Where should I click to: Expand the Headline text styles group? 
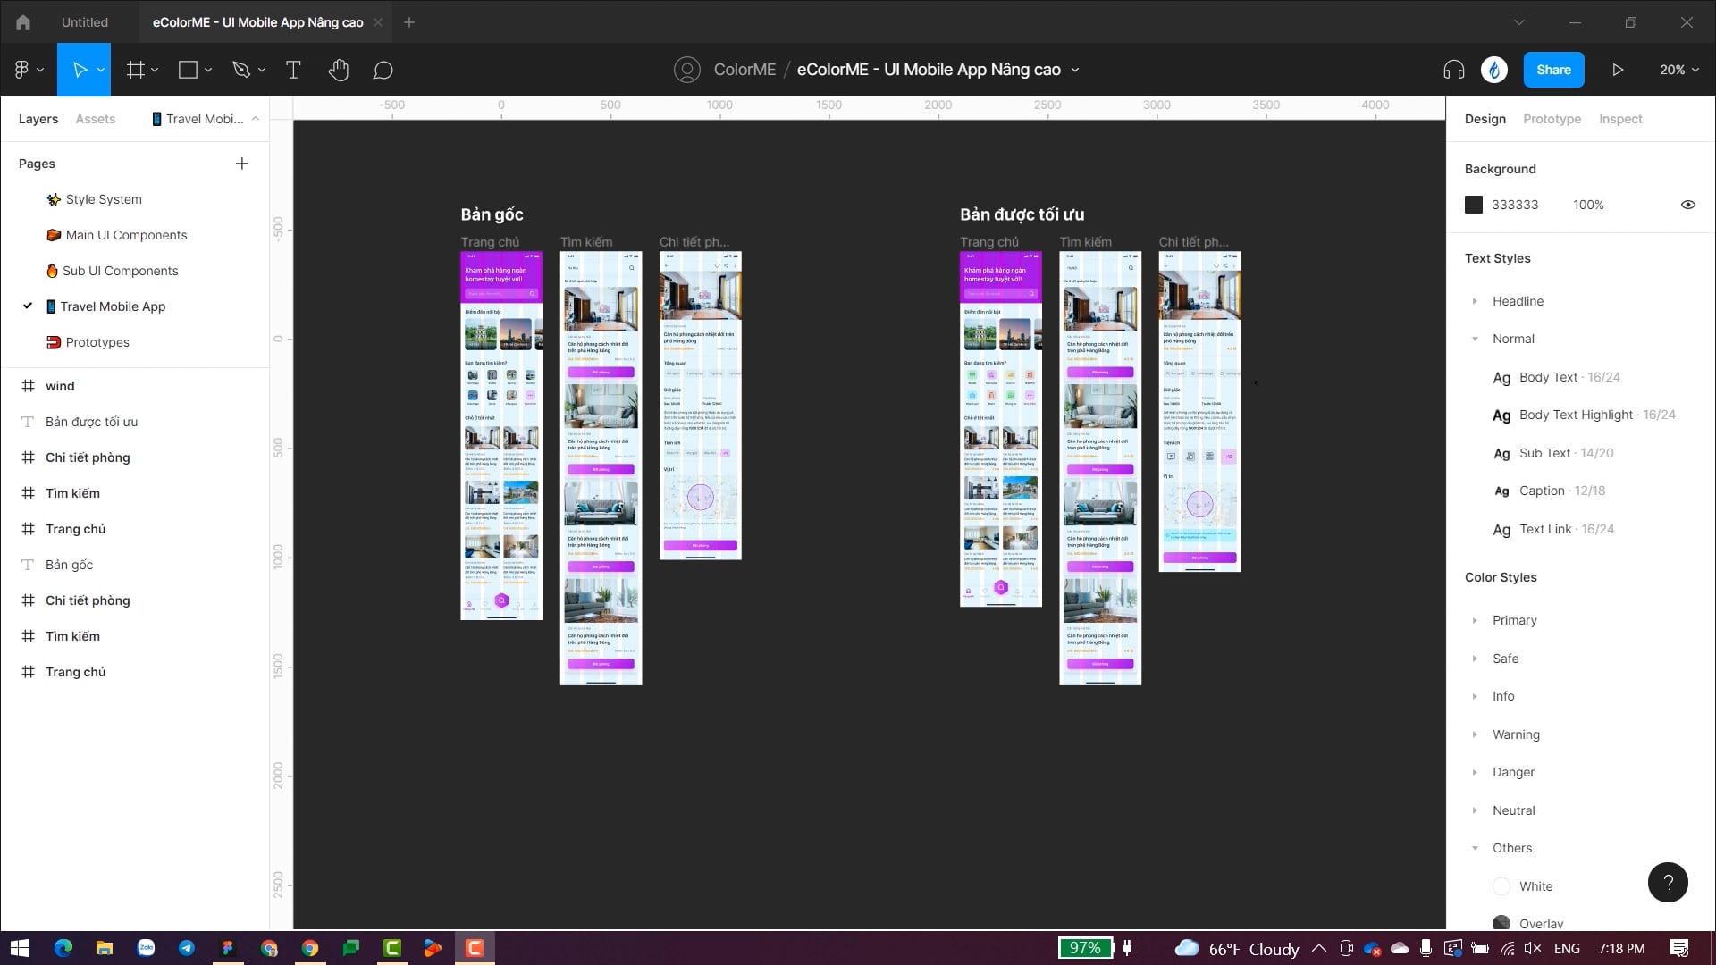[x=1475, y=301]
